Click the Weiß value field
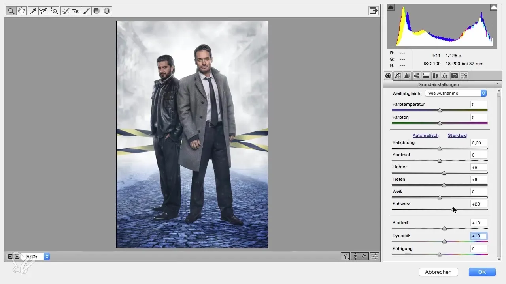Image resolution: width=506 pixels, height=284 pixels. 479,192
